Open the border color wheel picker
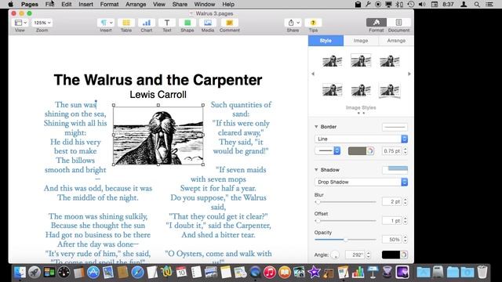Viewport: 502px width, 282px height. [x=370, y=151]
